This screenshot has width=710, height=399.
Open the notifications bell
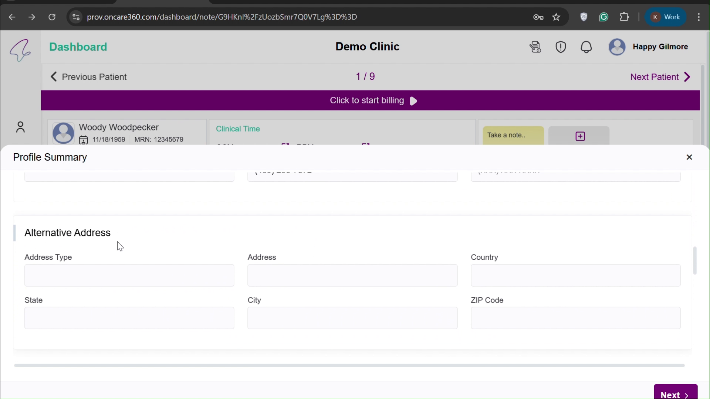coord(586,47)
